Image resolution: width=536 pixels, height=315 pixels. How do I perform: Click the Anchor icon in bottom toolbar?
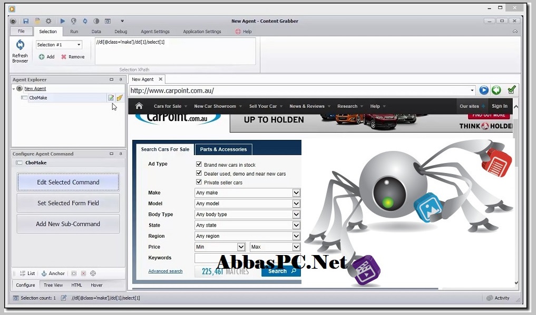44,273
